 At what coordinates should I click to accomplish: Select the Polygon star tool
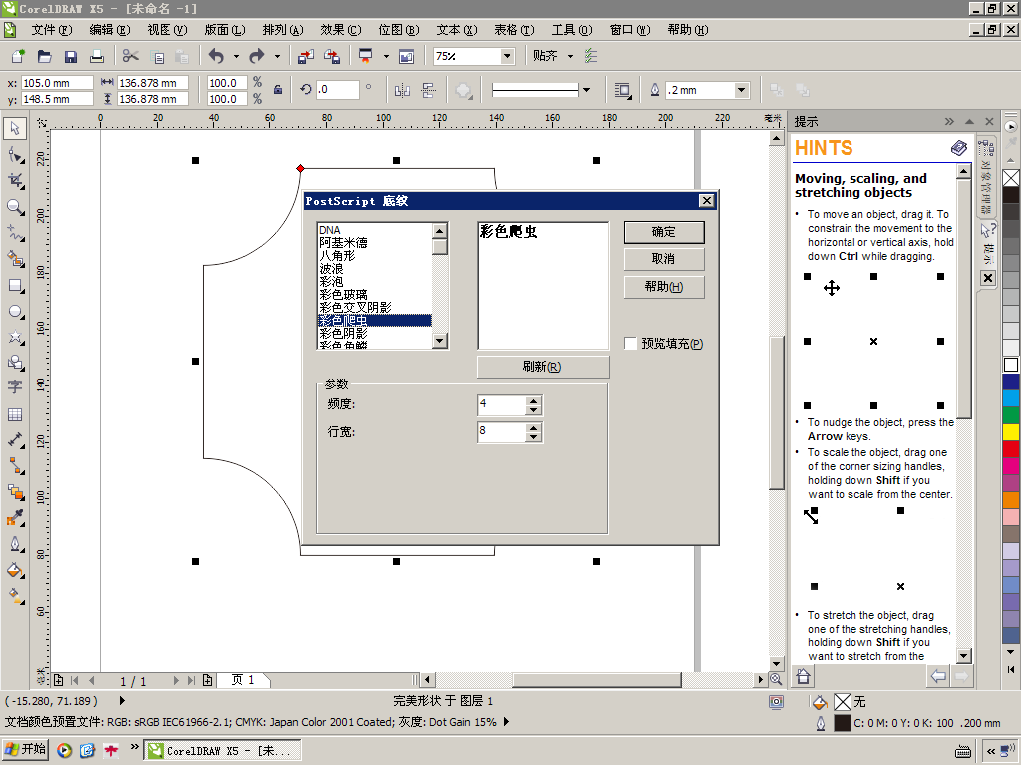point(15,337)
